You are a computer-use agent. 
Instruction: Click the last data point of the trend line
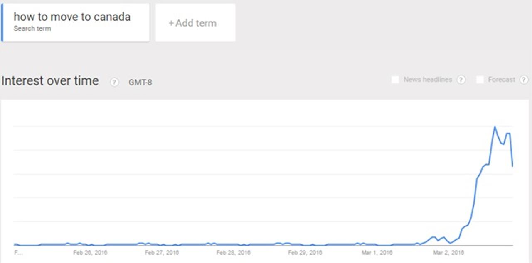(513, 166)
